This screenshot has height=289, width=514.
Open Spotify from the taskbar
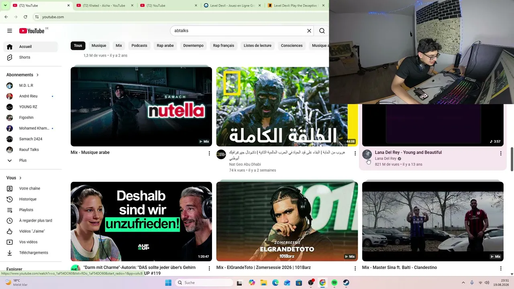pyautogui.click(x=334, y=283)
